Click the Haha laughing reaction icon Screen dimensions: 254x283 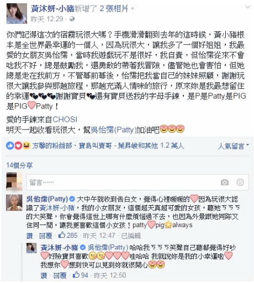click(27, 146)
